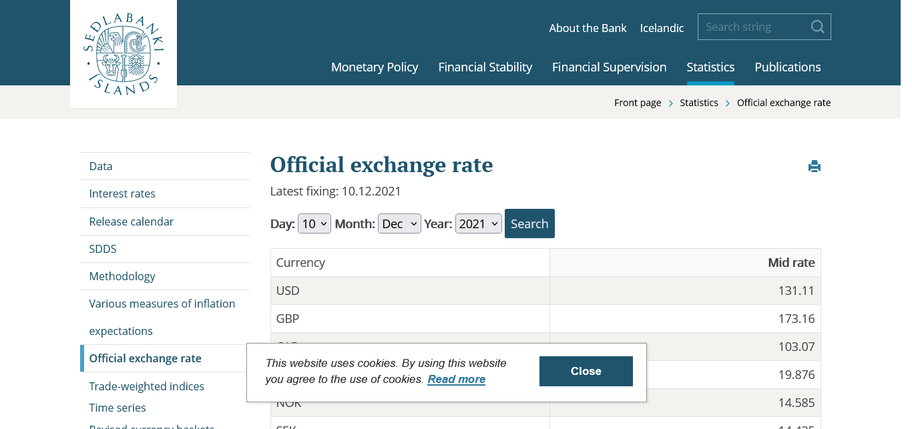The height and width of the screenshot is (429, 912).
Task: Close the cookie notice
Action: coord(586,372)
